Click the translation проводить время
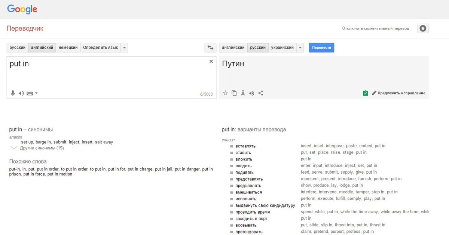The image size is (449, 235). (253, 212)
